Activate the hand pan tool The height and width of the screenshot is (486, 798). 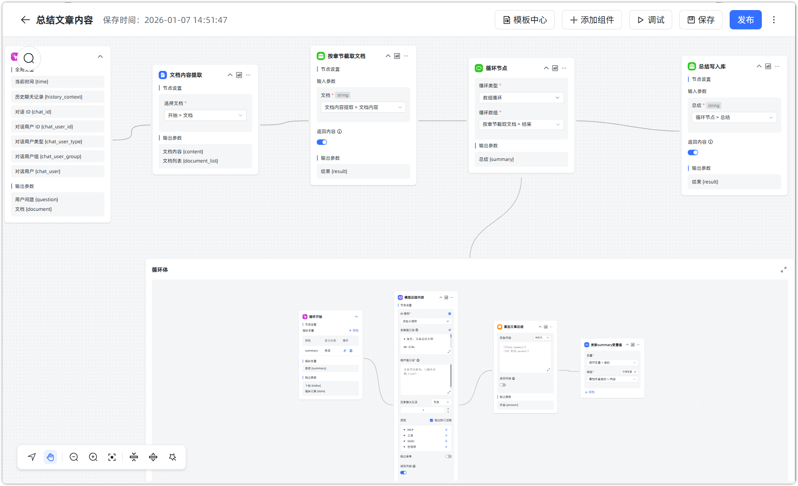50,457
